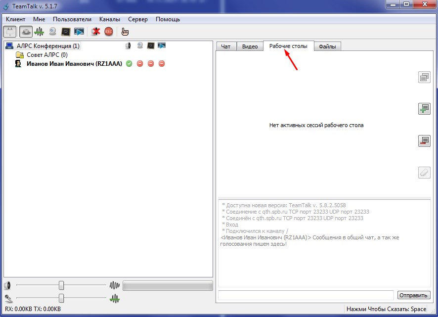This screenshot has height=317, width=438.
Task: Switch to the Файлы tab
Action: [x=327, y=46]
